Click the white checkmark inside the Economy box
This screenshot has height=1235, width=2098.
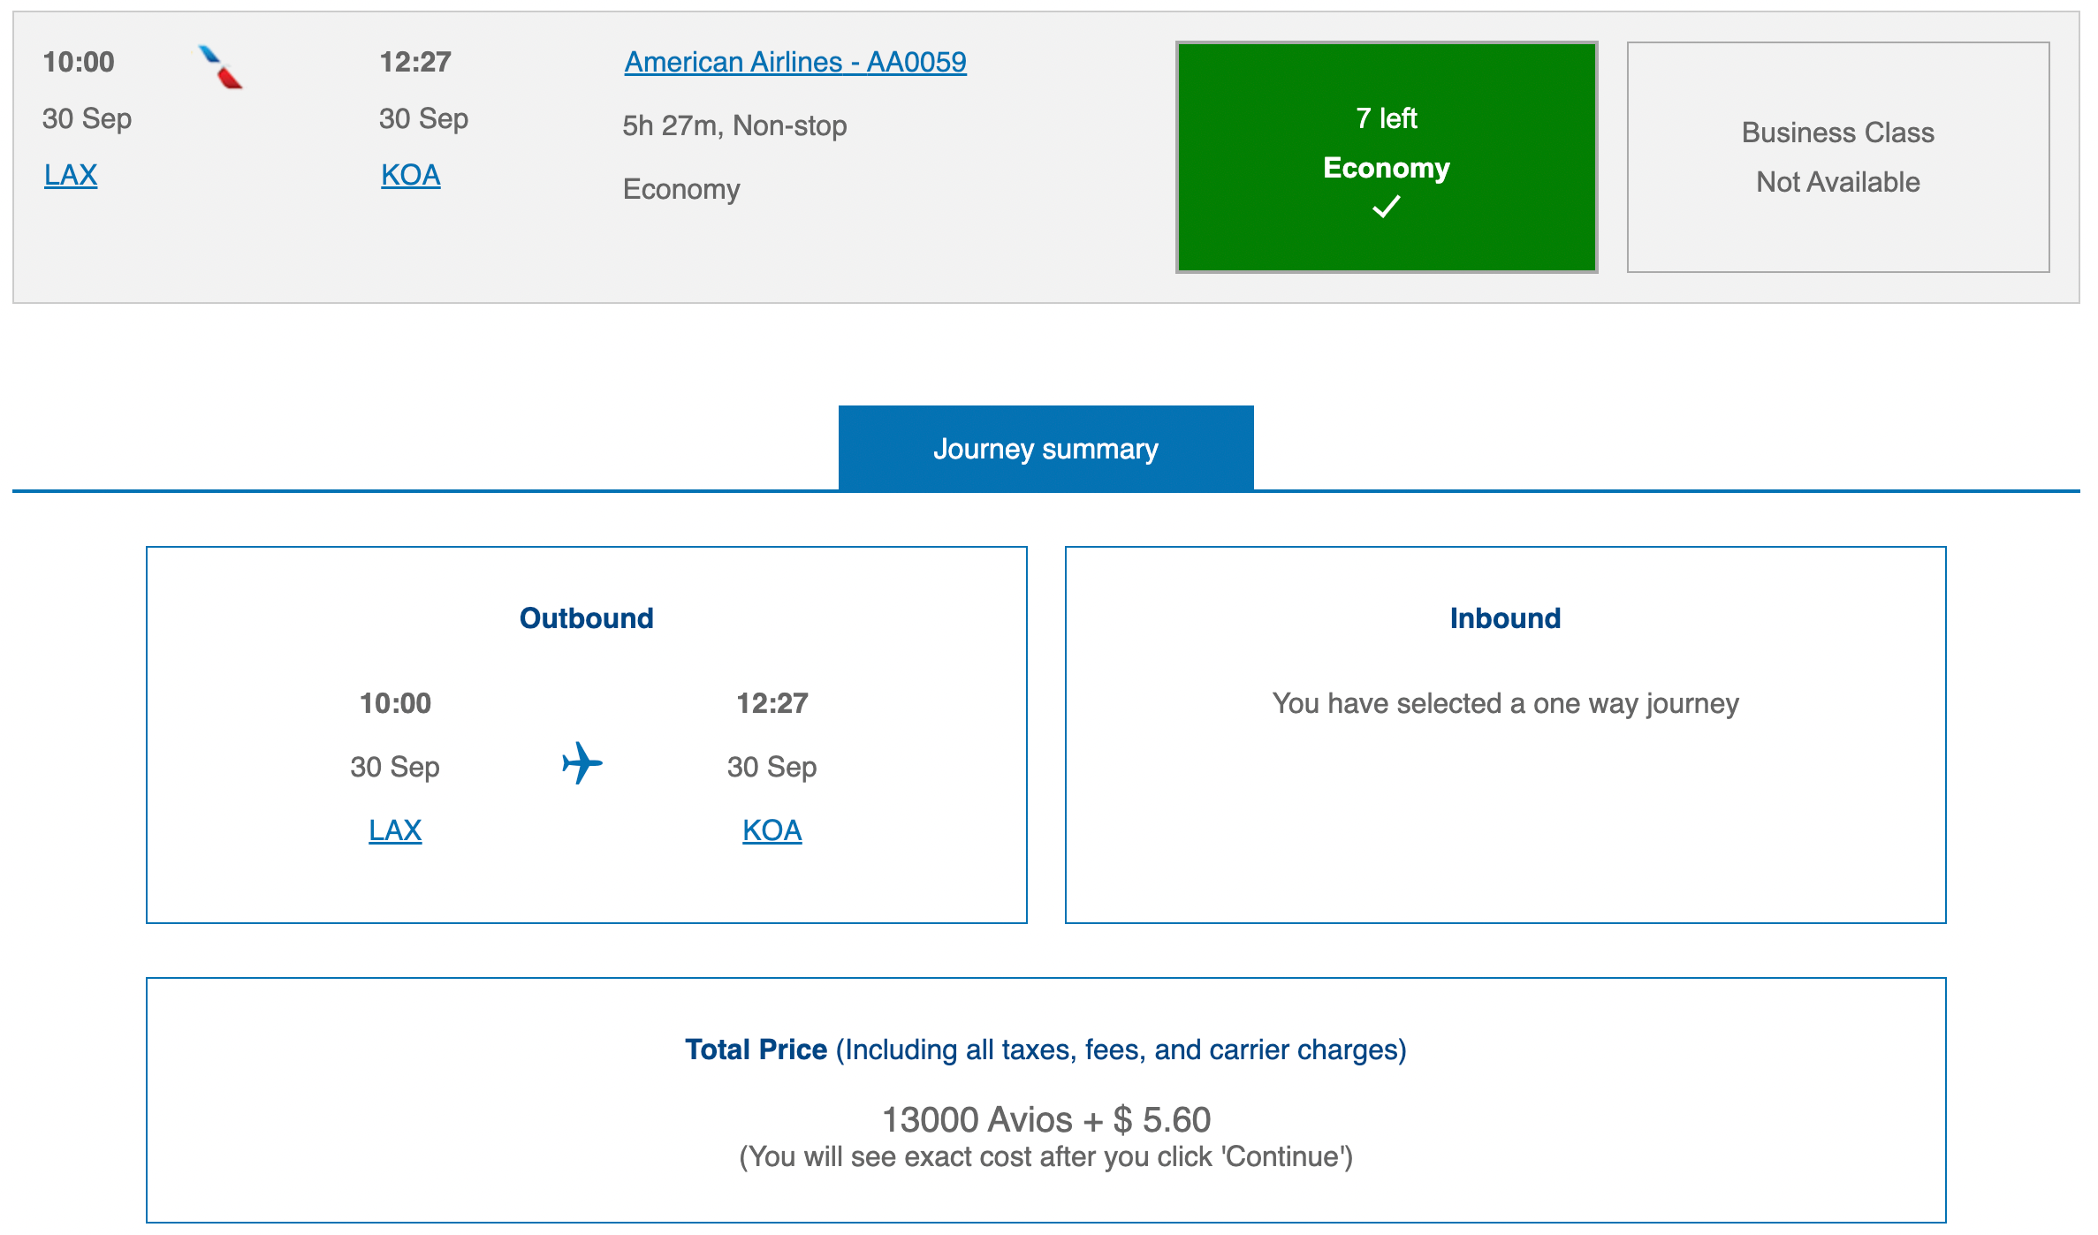1386,209
